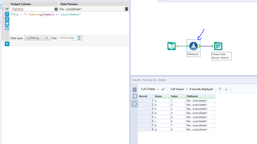
Task: Select Value cell containing 7
Action: click(178, 125)
